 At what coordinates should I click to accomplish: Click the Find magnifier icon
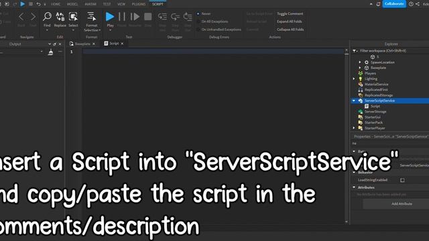tap(47, 17)
